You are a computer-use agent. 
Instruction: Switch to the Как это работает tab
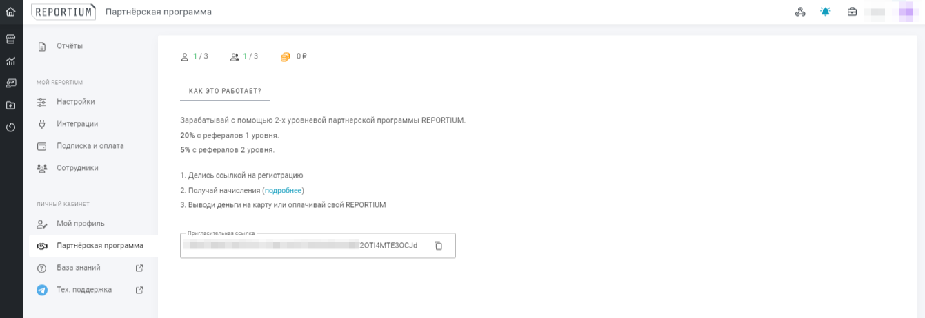pos(225,91)
